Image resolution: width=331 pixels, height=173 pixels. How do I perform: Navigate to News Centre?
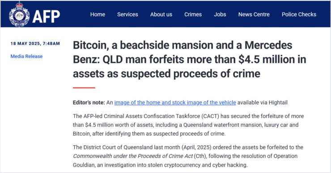click(254, 14)
